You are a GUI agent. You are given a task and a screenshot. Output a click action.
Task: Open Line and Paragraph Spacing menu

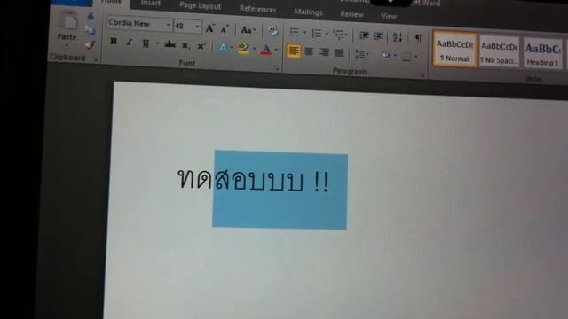361,54
